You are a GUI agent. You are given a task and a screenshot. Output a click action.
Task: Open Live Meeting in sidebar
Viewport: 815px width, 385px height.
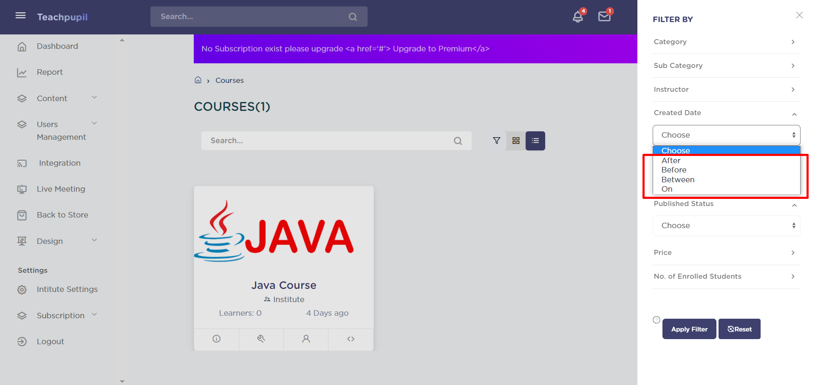tap(61, 189)
